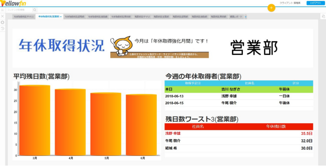The width and height of the screenshot is (326, 166).
Task: Click the yellow plus create button
Action: 271,8
